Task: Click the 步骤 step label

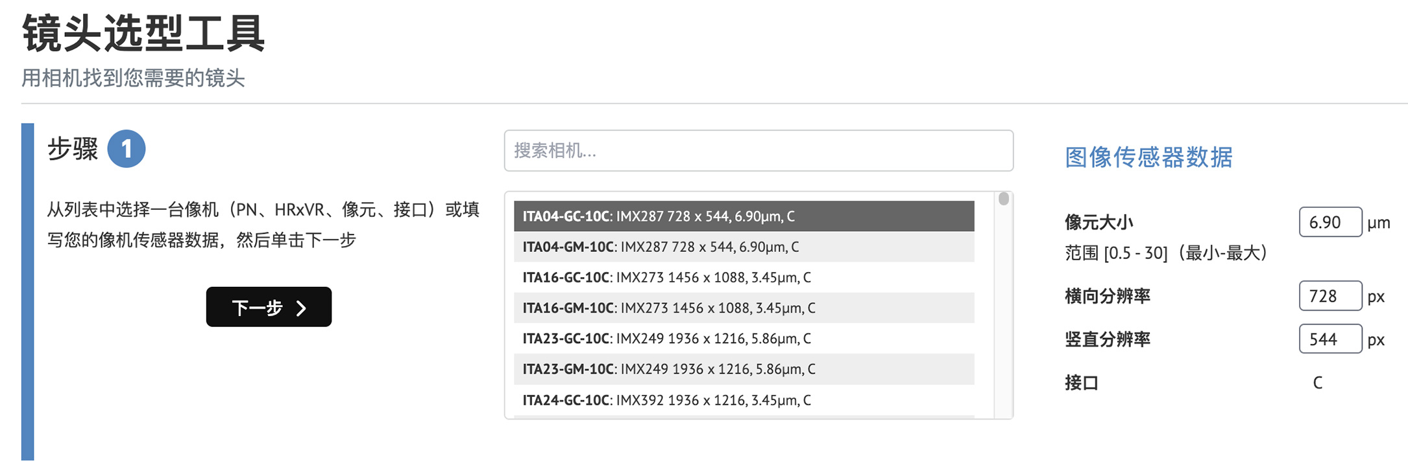Action: point(73,149)
